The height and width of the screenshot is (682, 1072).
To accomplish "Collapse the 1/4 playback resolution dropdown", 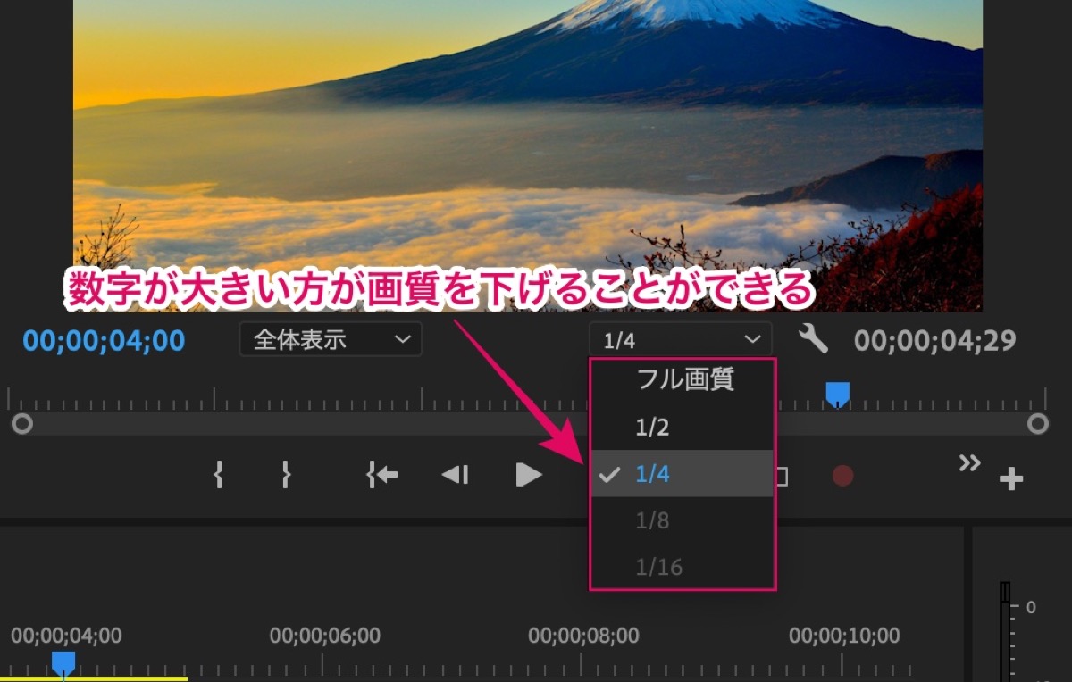I will click(681, 339).
